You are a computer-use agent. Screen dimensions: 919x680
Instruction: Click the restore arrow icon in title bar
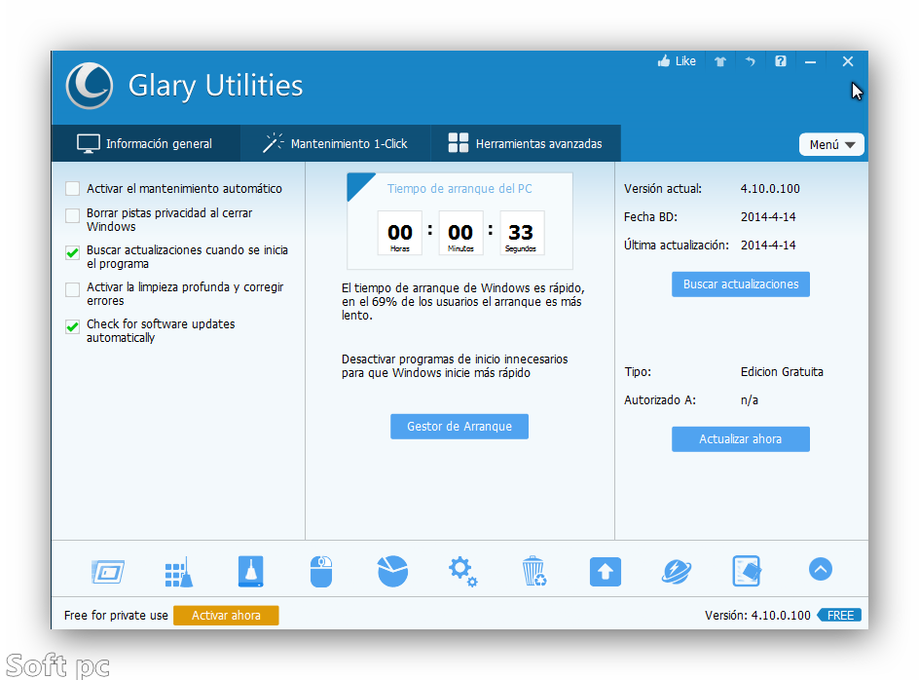click(751, 61)
